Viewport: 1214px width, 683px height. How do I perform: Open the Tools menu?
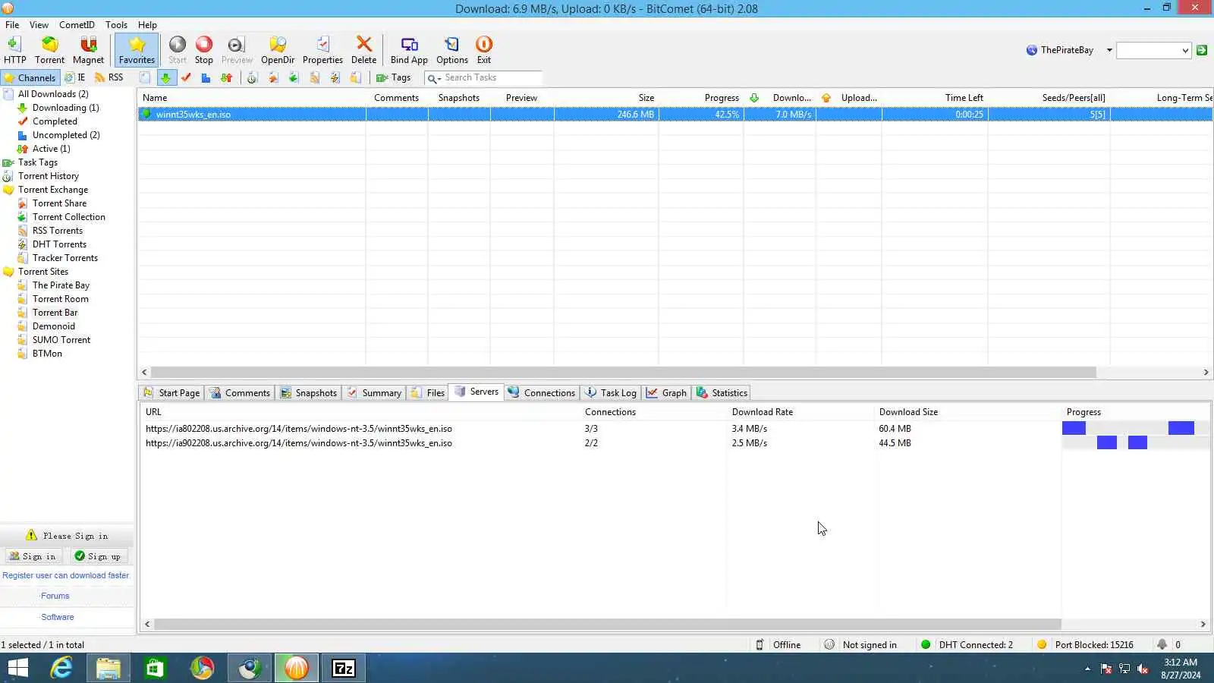pyautogui.click(x=116, y=24)
